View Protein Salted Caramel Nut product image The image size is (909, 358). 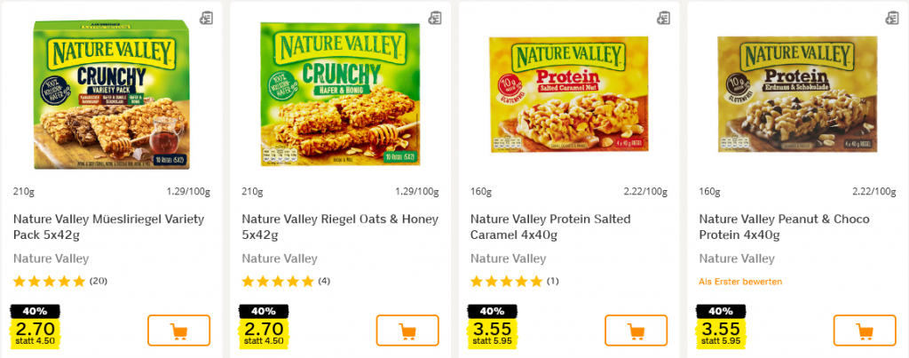(x=568, y=95)
